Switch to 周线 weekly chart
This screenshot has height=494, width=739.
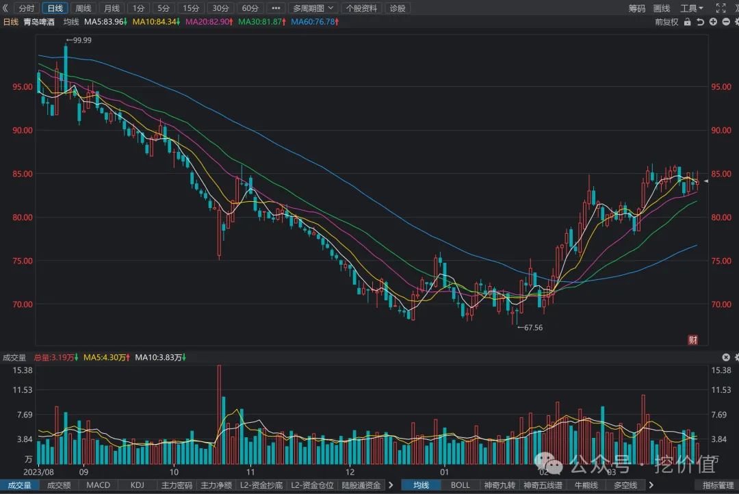[83, 8]
